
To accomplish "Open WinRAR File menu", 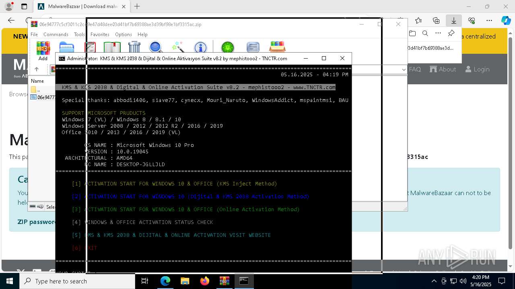I will (34, 35).
